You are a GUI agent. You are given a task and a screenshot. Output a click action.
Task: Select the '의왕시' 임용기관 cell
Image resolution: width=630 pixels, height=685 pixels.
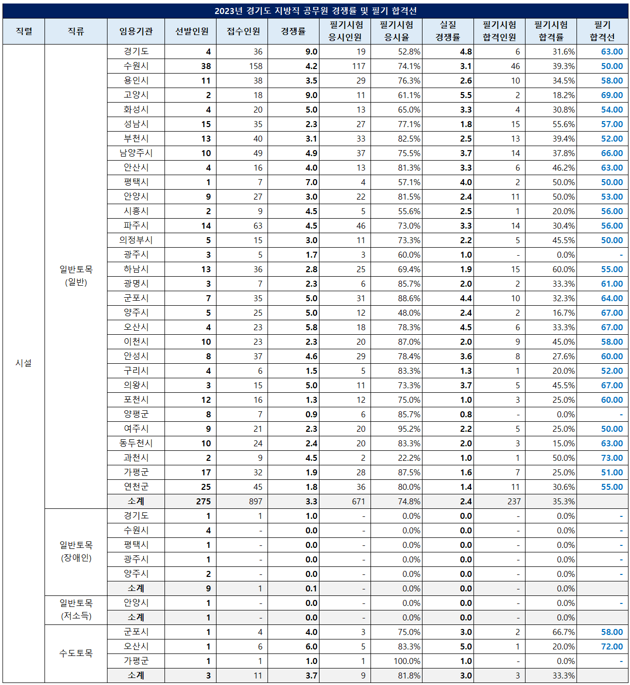point(136,385)
